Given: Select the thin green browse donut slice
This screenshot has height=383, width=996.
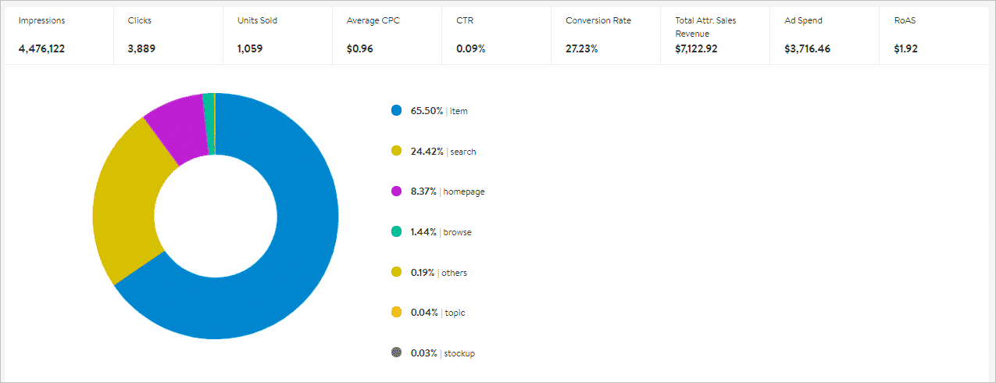Looking at the screenshot, I should [x=208, y=123].
